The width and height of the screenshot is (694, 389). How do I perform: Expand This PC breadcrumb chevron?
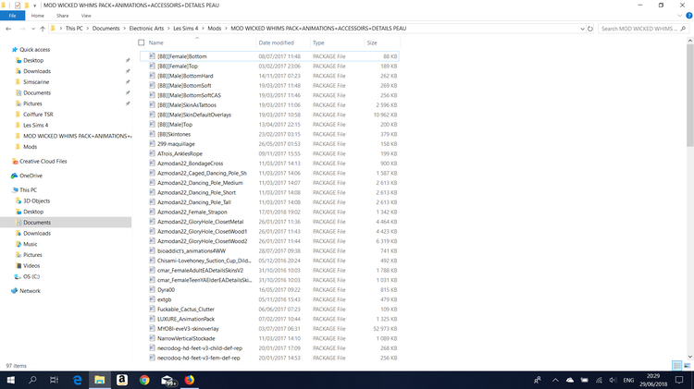point(87,29)
